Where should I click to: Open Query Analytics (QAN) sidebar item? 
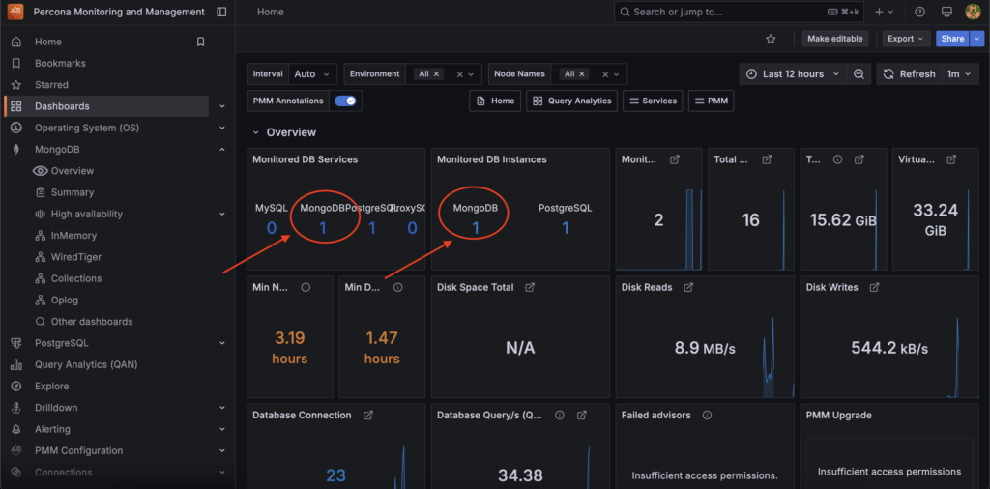[86, 364]
